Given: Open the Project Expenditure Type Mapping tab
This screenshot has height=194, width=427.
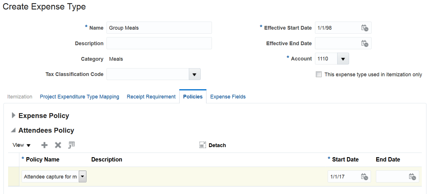Looking at the screenshot, I should [79, 97].
